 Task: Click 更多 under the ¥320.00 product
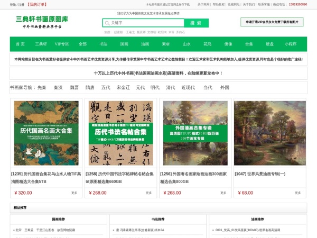pos(74,193)
